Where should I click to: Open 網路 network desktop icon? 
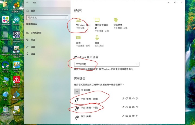tap(5, 96)
